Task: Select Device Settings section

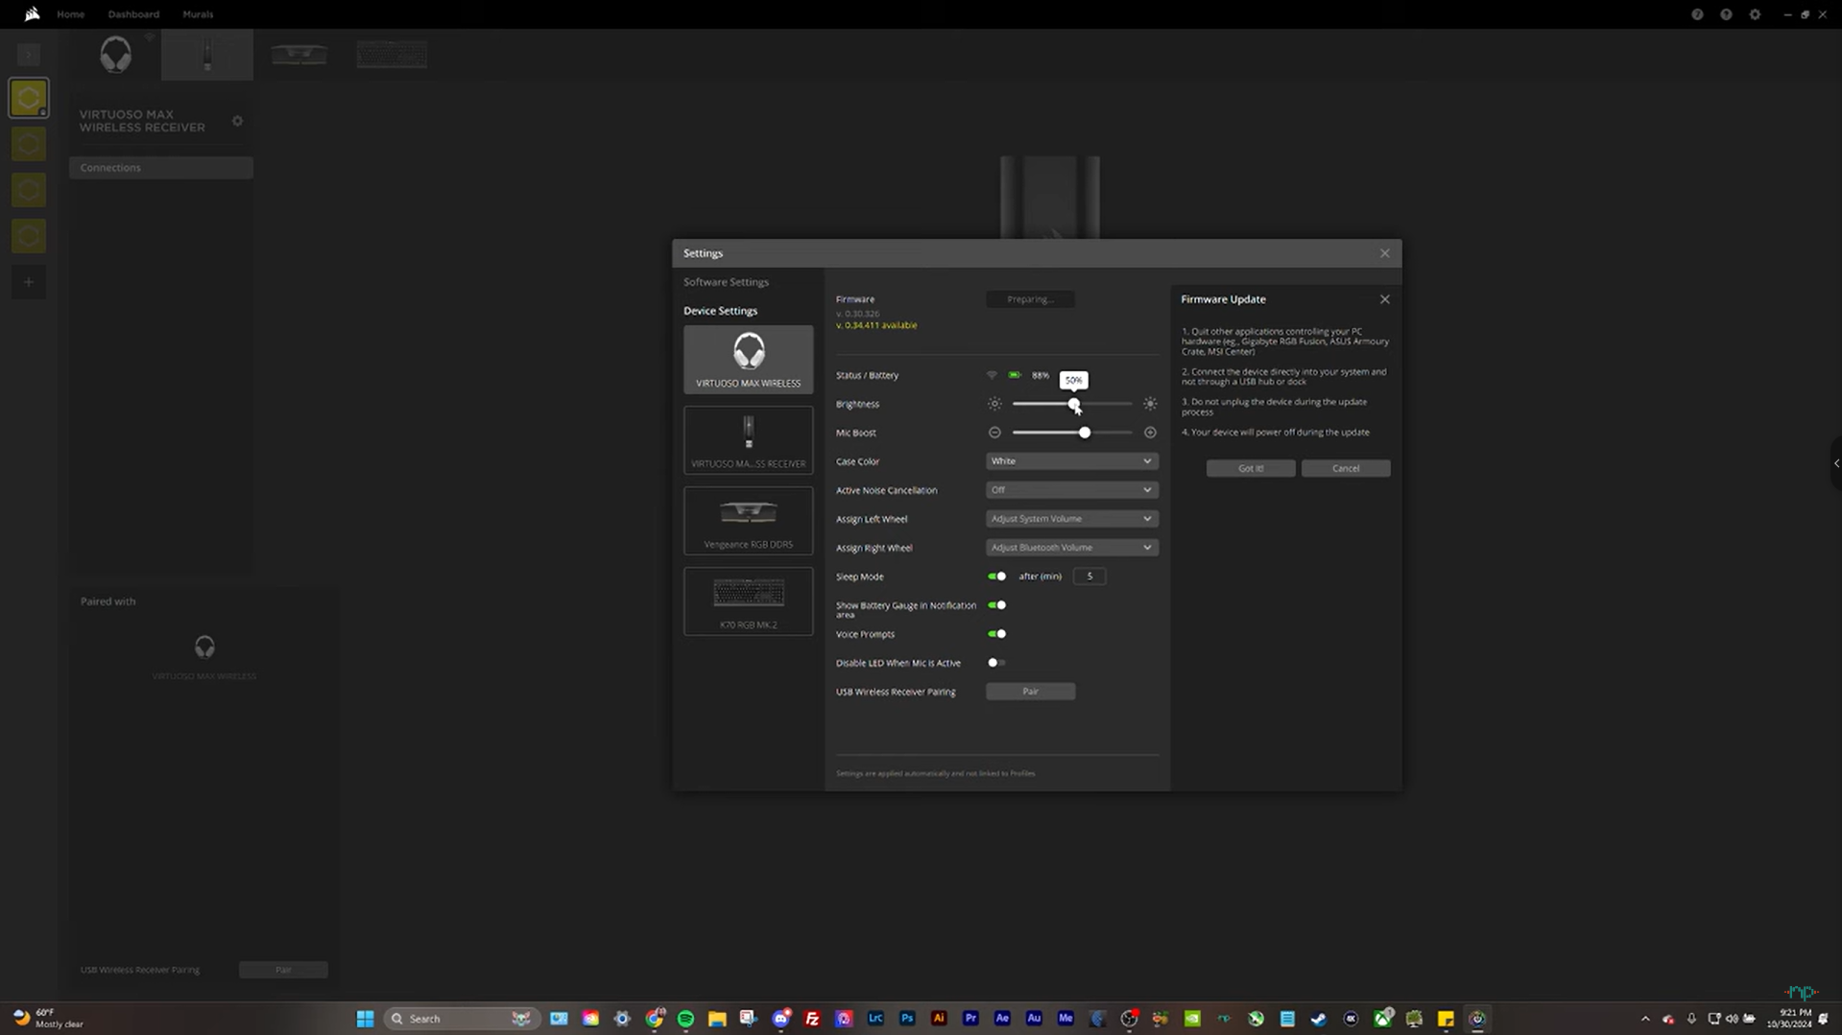Action: click(x=720, y=311)
